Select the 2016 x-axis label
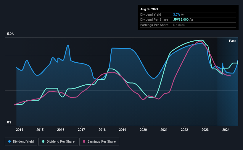 pyautogui.click(x=61, y=130)
